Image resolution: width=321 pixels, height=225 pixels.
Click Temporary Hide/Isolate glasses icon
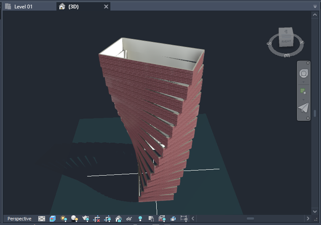[x=129, y=219]
